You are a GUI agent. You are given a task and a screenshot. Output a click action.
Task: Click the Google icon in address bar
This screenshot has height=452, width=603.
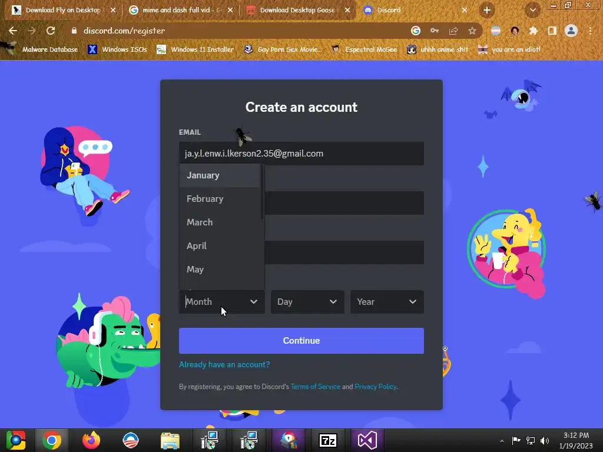click(416, 31)
